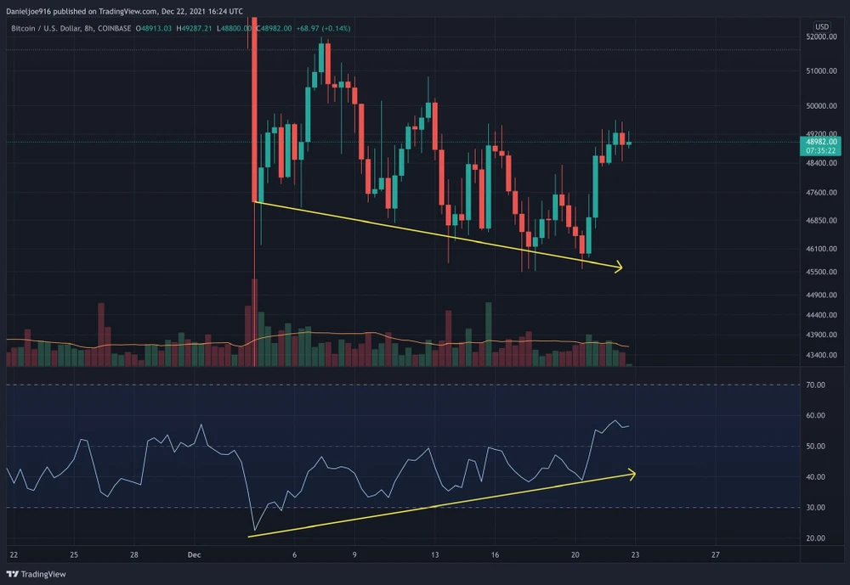Click the 52000.00 price axis label
850x585 pixels.
(x=821, y=37)
